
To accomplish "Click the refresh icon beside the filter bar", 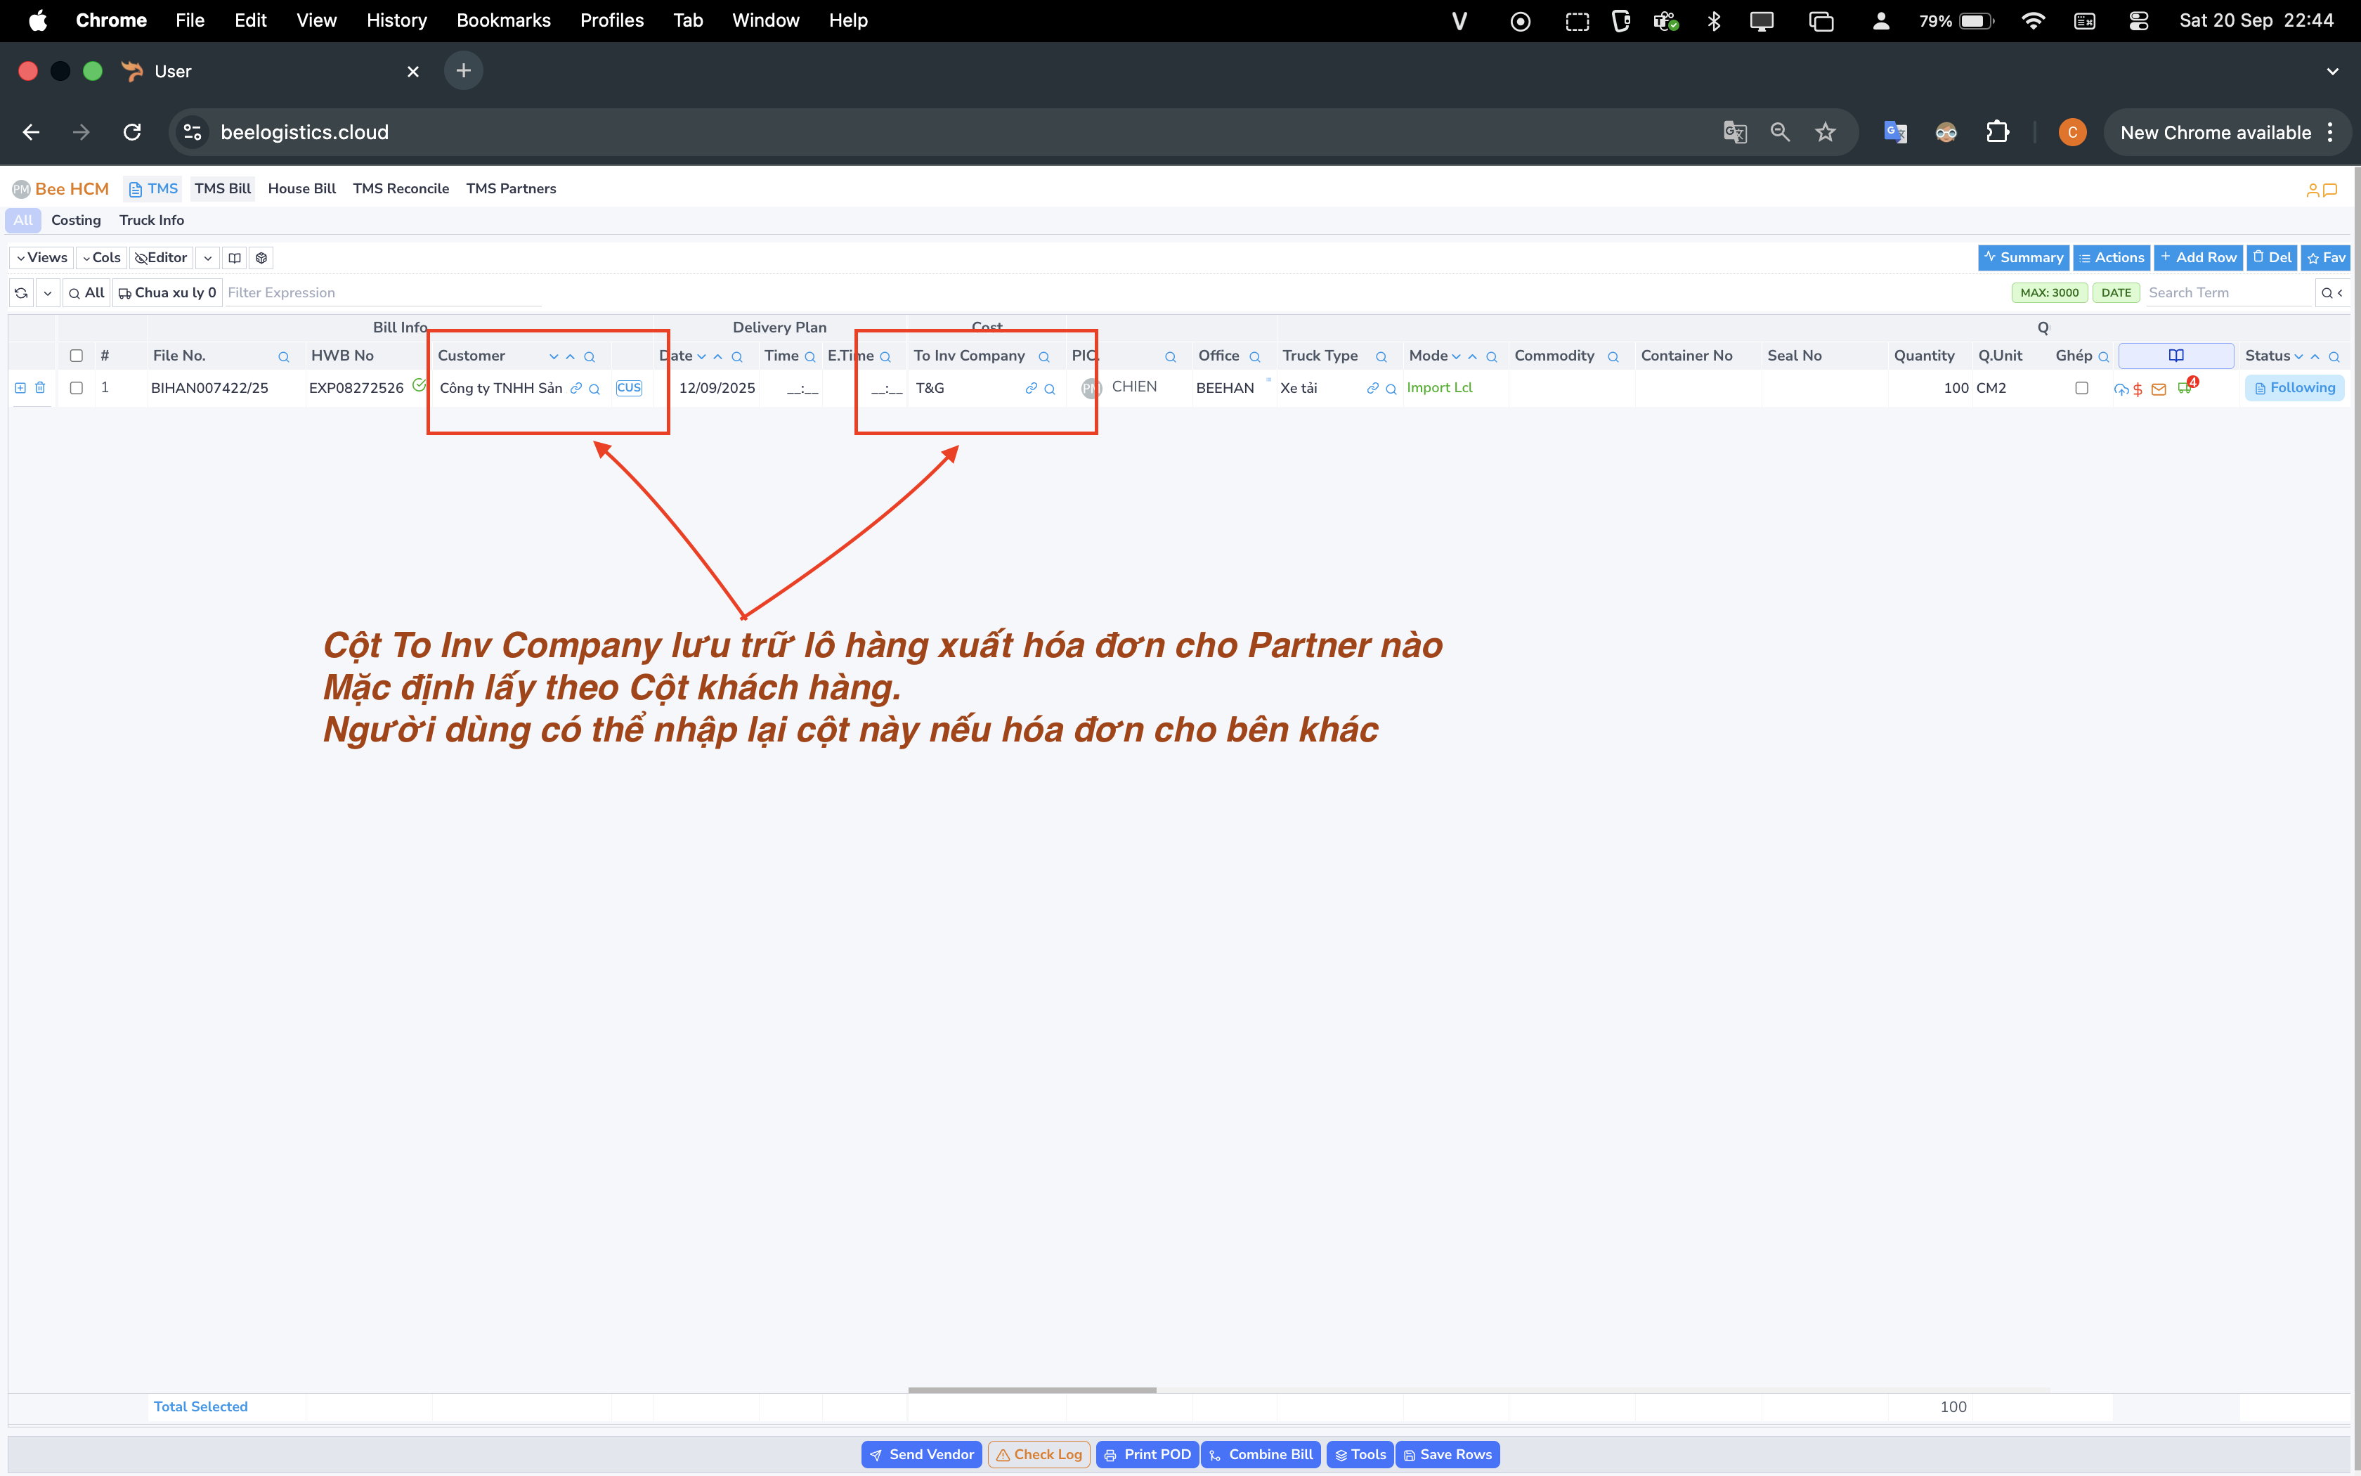I will coord(22,293).
